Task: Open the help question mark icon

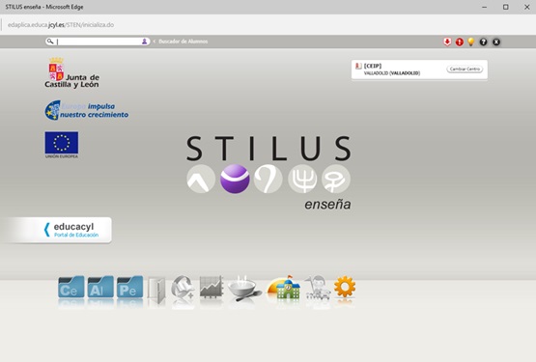Action: coord(483,42)
